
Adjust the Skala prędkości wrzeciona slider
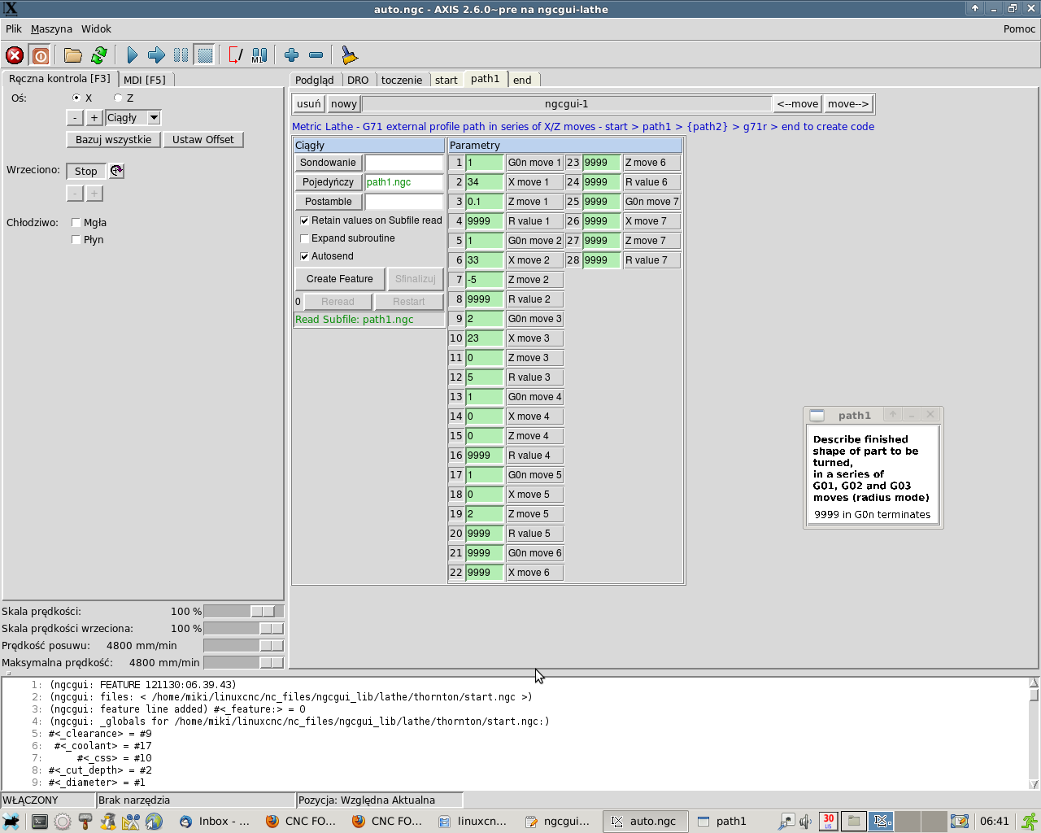[243, 629]
